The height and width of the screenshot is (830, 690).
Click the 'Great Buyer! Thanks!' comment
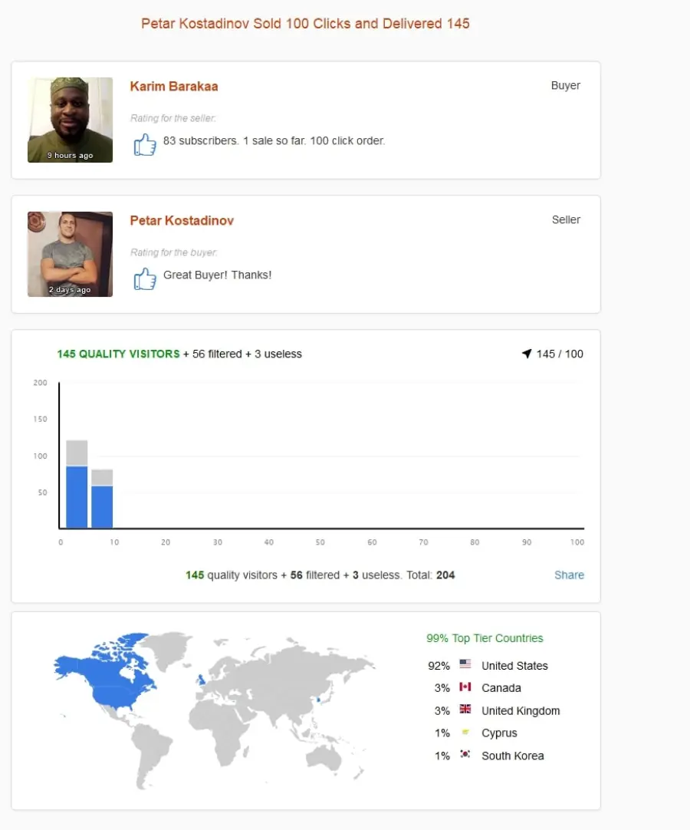coord(218,275)
